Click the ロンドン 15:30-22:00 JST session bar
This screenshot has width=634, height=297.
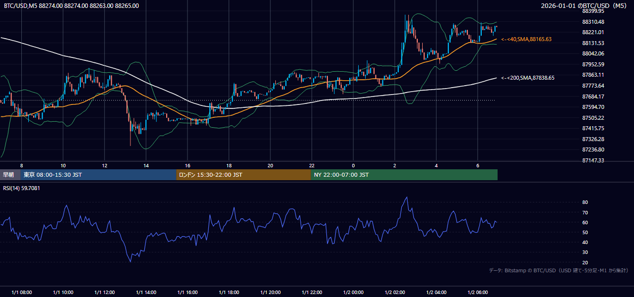244,175
